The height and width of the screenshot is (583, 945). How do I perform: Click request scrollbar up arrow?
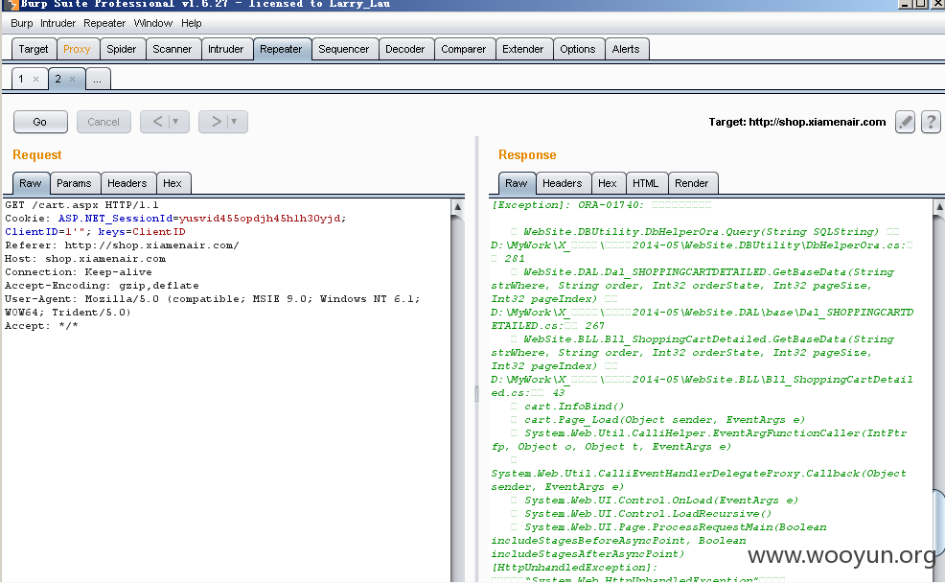click(x=457, y=207)
